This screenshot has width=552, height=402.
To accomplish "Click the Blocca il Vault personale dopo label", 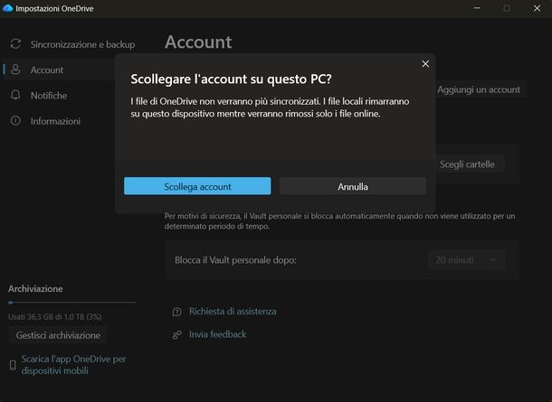I will [235, 260].
